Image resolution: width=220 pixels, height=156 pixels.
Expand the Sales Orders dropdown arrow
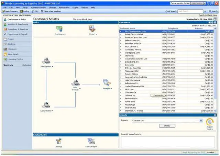(52, 111)
